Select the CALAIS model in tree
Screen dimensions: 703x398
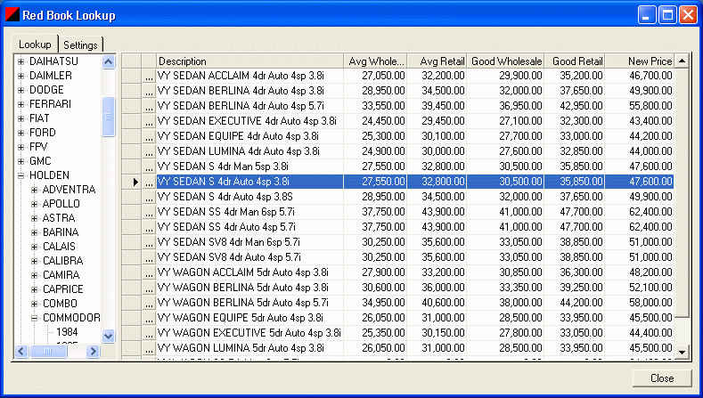(x=59, y=247)
